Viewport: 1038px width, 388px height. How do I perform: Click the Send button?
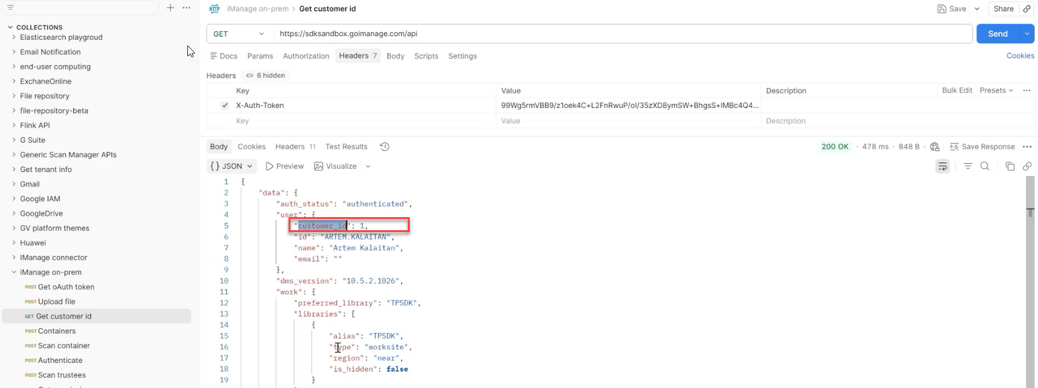click(x=997, y=34)
